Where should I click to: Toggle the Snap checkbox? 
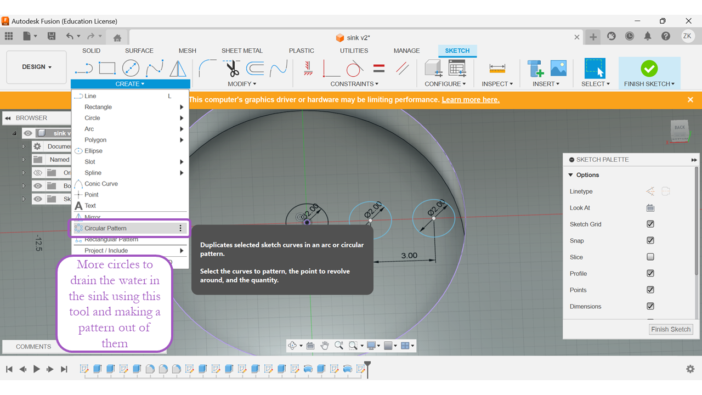click(x=650, y=241)
